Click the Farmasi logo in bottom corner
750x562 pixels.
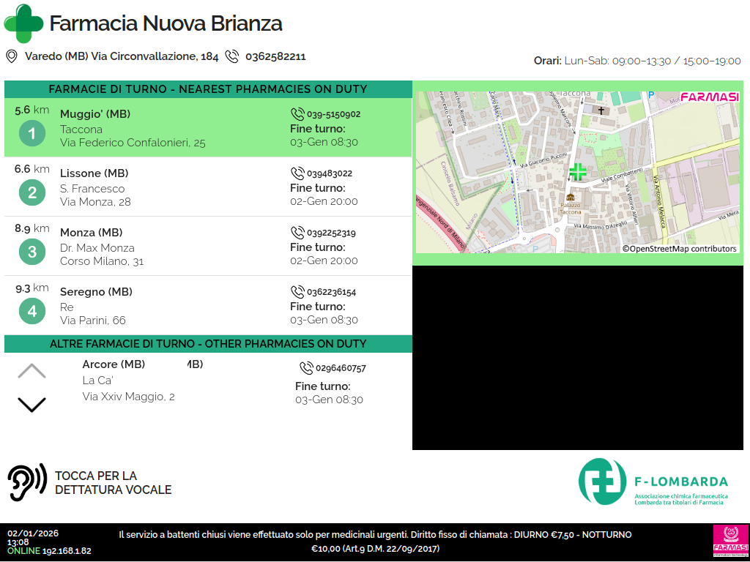730,542
